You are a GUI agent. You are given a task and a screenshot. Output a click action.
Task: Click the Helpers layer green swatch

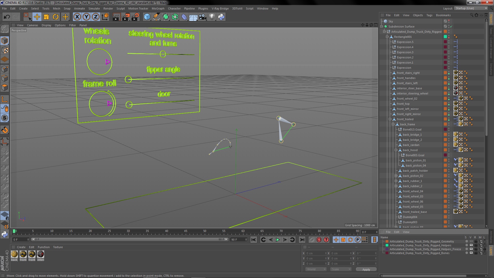pyautogui.click(x=387, y=245)
